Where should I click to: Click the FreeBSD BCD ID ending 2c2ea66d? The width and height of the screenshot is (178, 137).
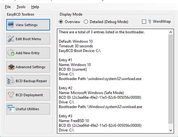tap(100, 125)
